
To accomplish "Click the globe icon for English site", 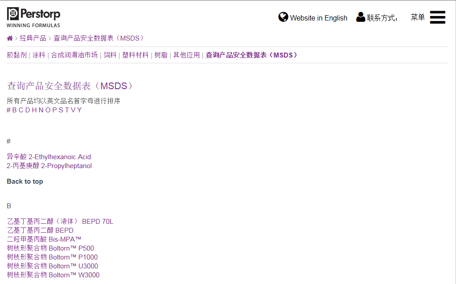I will pyautogui.click(x=283, y=17).
